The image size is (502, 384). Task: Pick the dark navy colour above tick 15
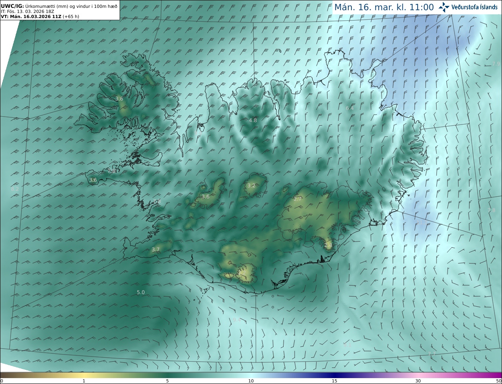coord(335,375)
